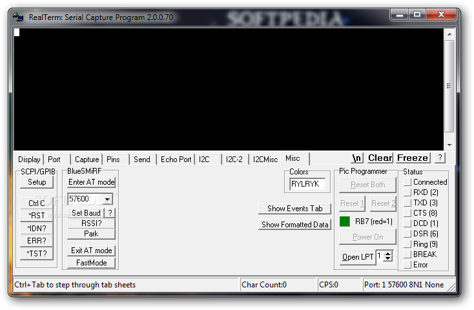Image resolution: width=474 pixels, height=310 pixels.
Task: Click the CPS:0 status panel
Action: (x=340, y=285)
